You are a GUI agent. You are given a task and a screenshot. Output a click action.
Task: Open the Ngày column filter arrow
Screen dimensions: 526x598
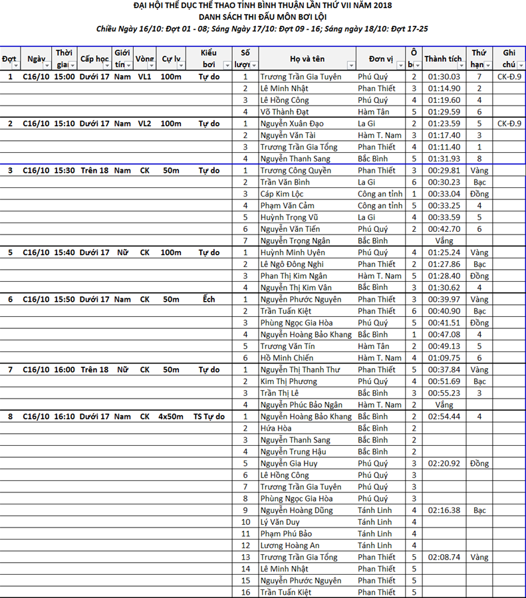click(47, 66)
